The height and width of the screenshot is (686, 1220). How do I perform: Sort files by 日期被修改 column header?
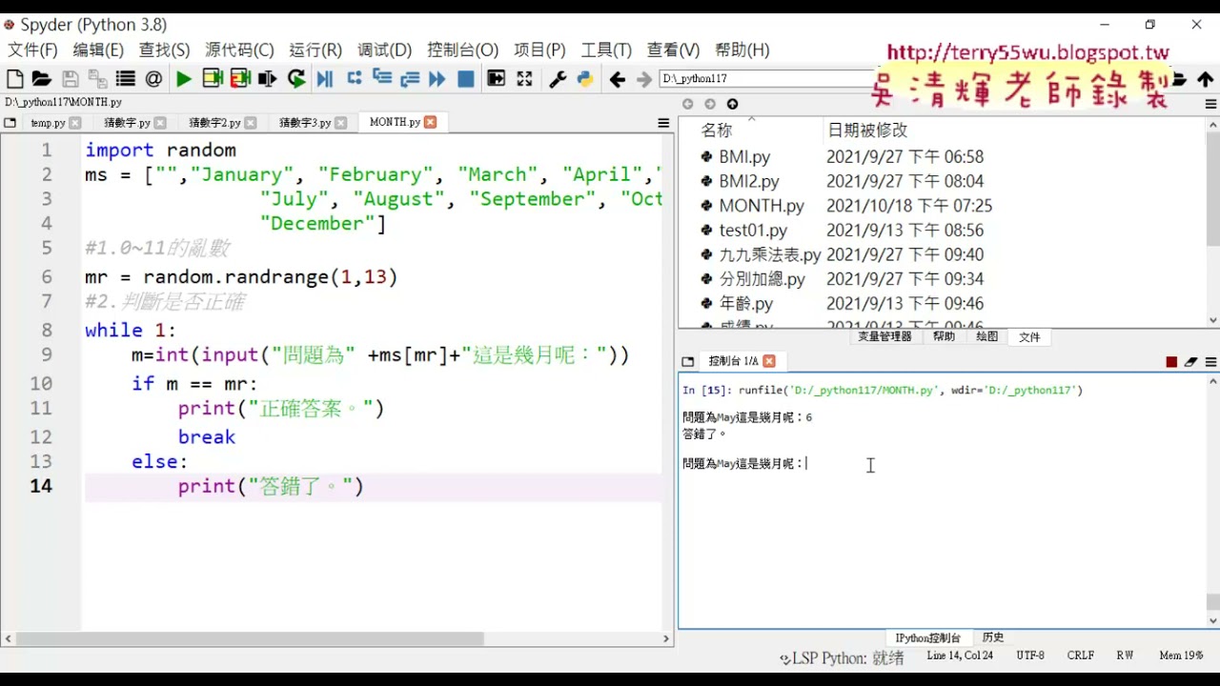coord(867,131)
